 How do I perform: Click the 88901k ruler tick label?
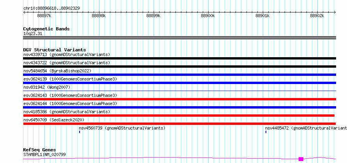point(262,16)
